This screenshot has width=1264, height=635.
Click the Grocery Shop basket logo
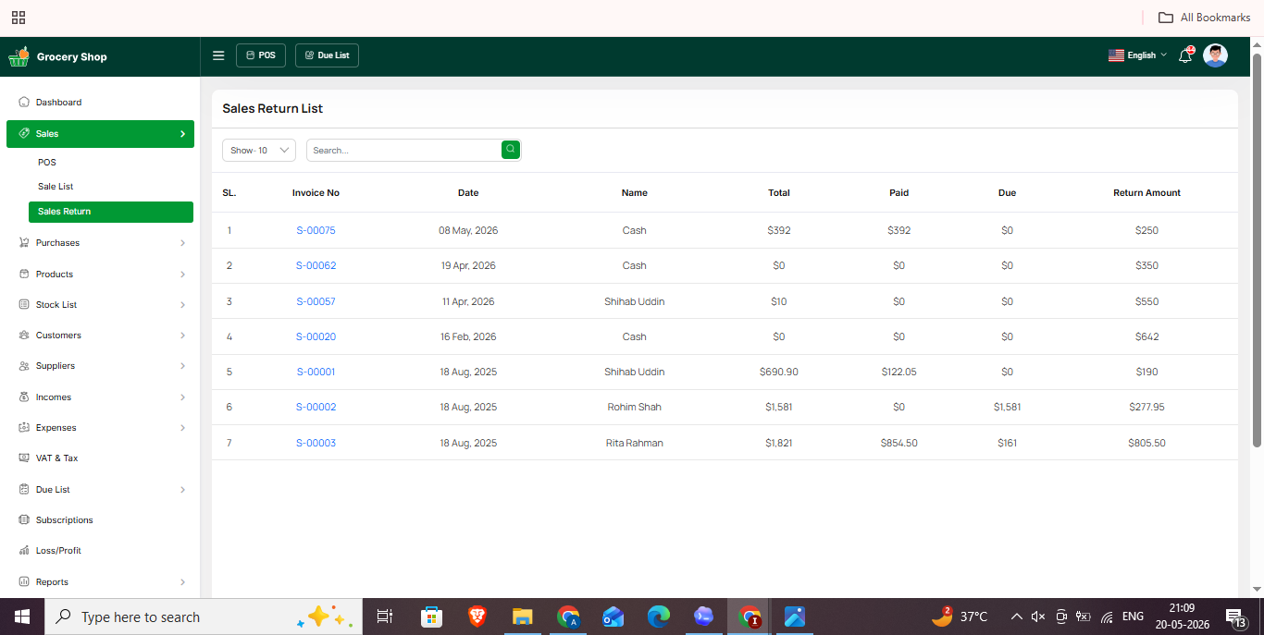tap(19, 56)
